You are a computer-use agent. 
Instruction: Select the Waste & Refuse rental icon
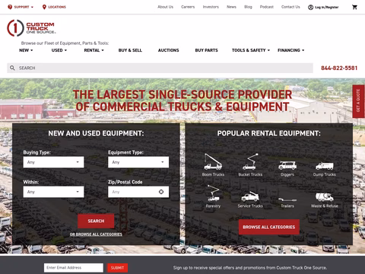325,197
